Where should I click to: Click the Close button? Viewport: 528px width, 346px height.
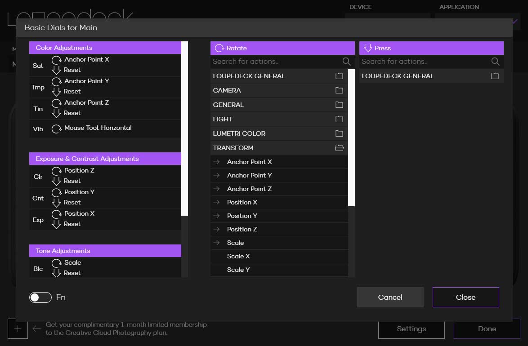(465, 297)
